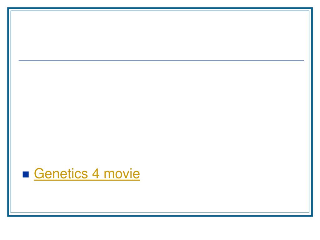This screenshot has width=320, height=240.
Task: Open the Genetics 4 movie link
Action: pos(87,174)
